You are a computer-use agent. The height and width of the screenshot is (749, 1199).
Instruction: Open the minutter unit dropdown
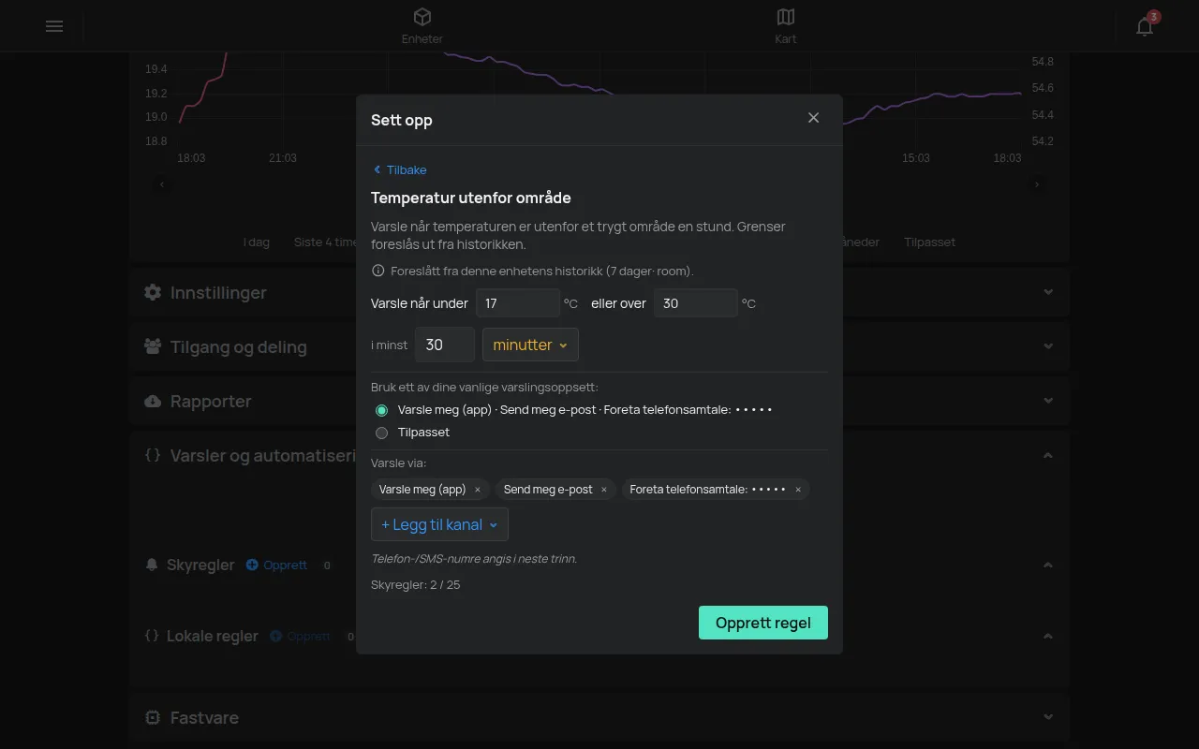point(530,345)
